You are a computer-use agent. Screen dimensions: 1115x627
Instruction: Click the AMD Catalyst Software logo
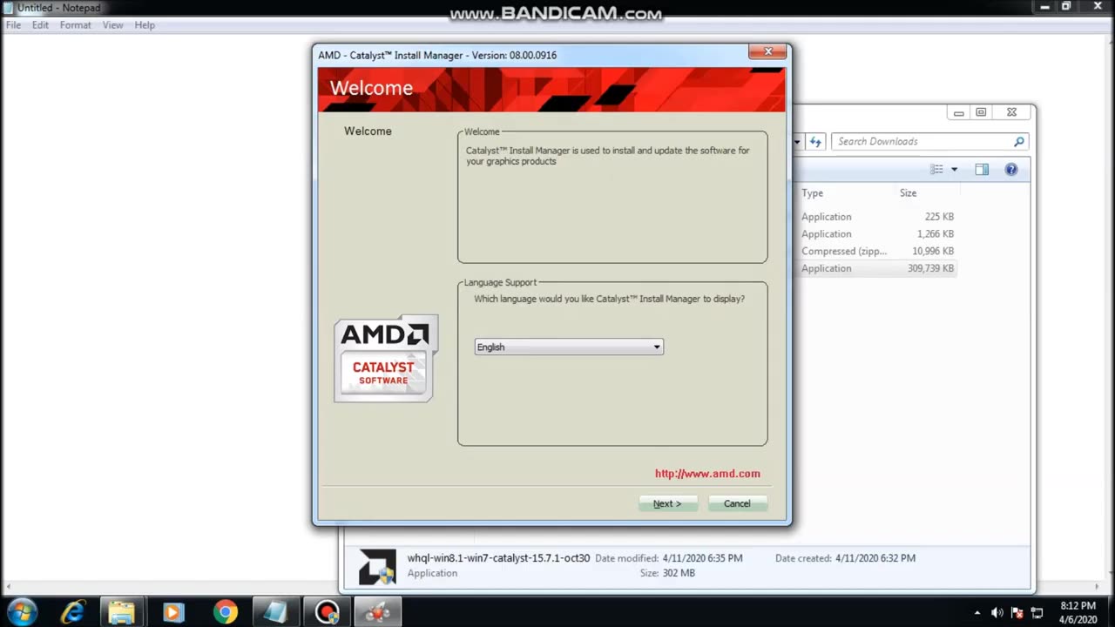point(386,359)
